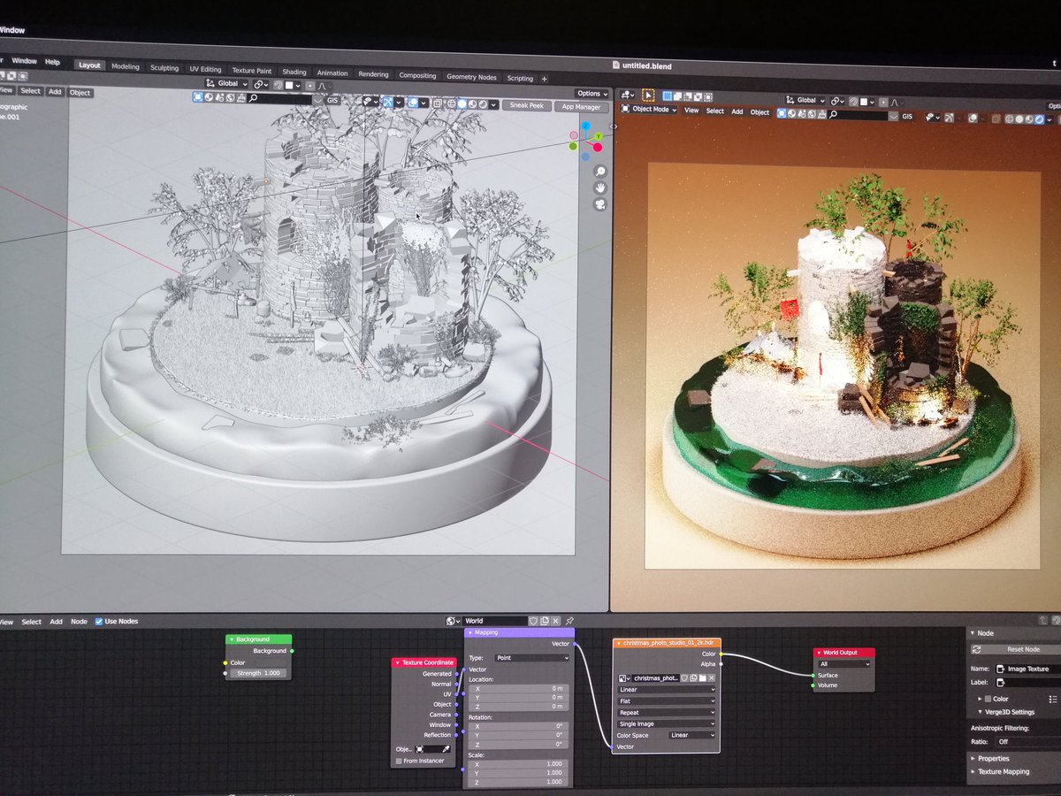
Task: Switch to the Sculpting workspace tab
Action: click(164, 68)
